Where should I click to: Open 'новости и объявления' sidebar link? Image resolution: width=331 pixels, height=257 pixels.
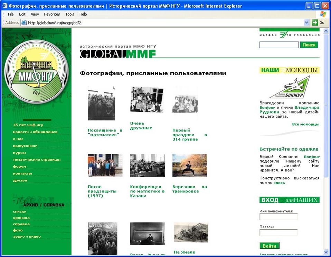pyautogui.click(x=35, y=132)
